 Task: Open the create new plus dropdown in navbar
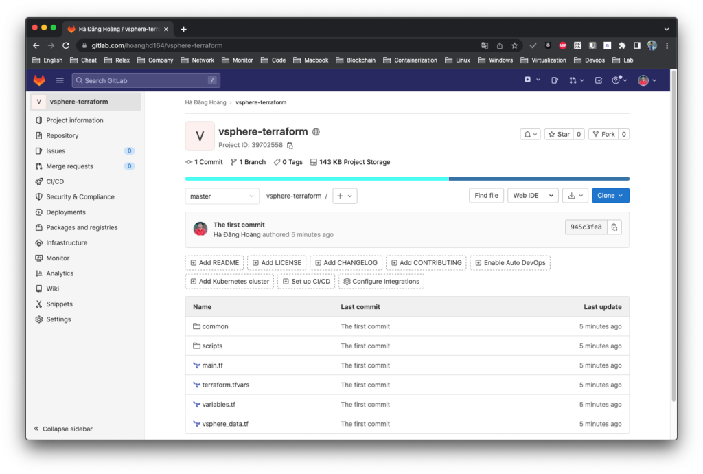[x=532, y=80]
